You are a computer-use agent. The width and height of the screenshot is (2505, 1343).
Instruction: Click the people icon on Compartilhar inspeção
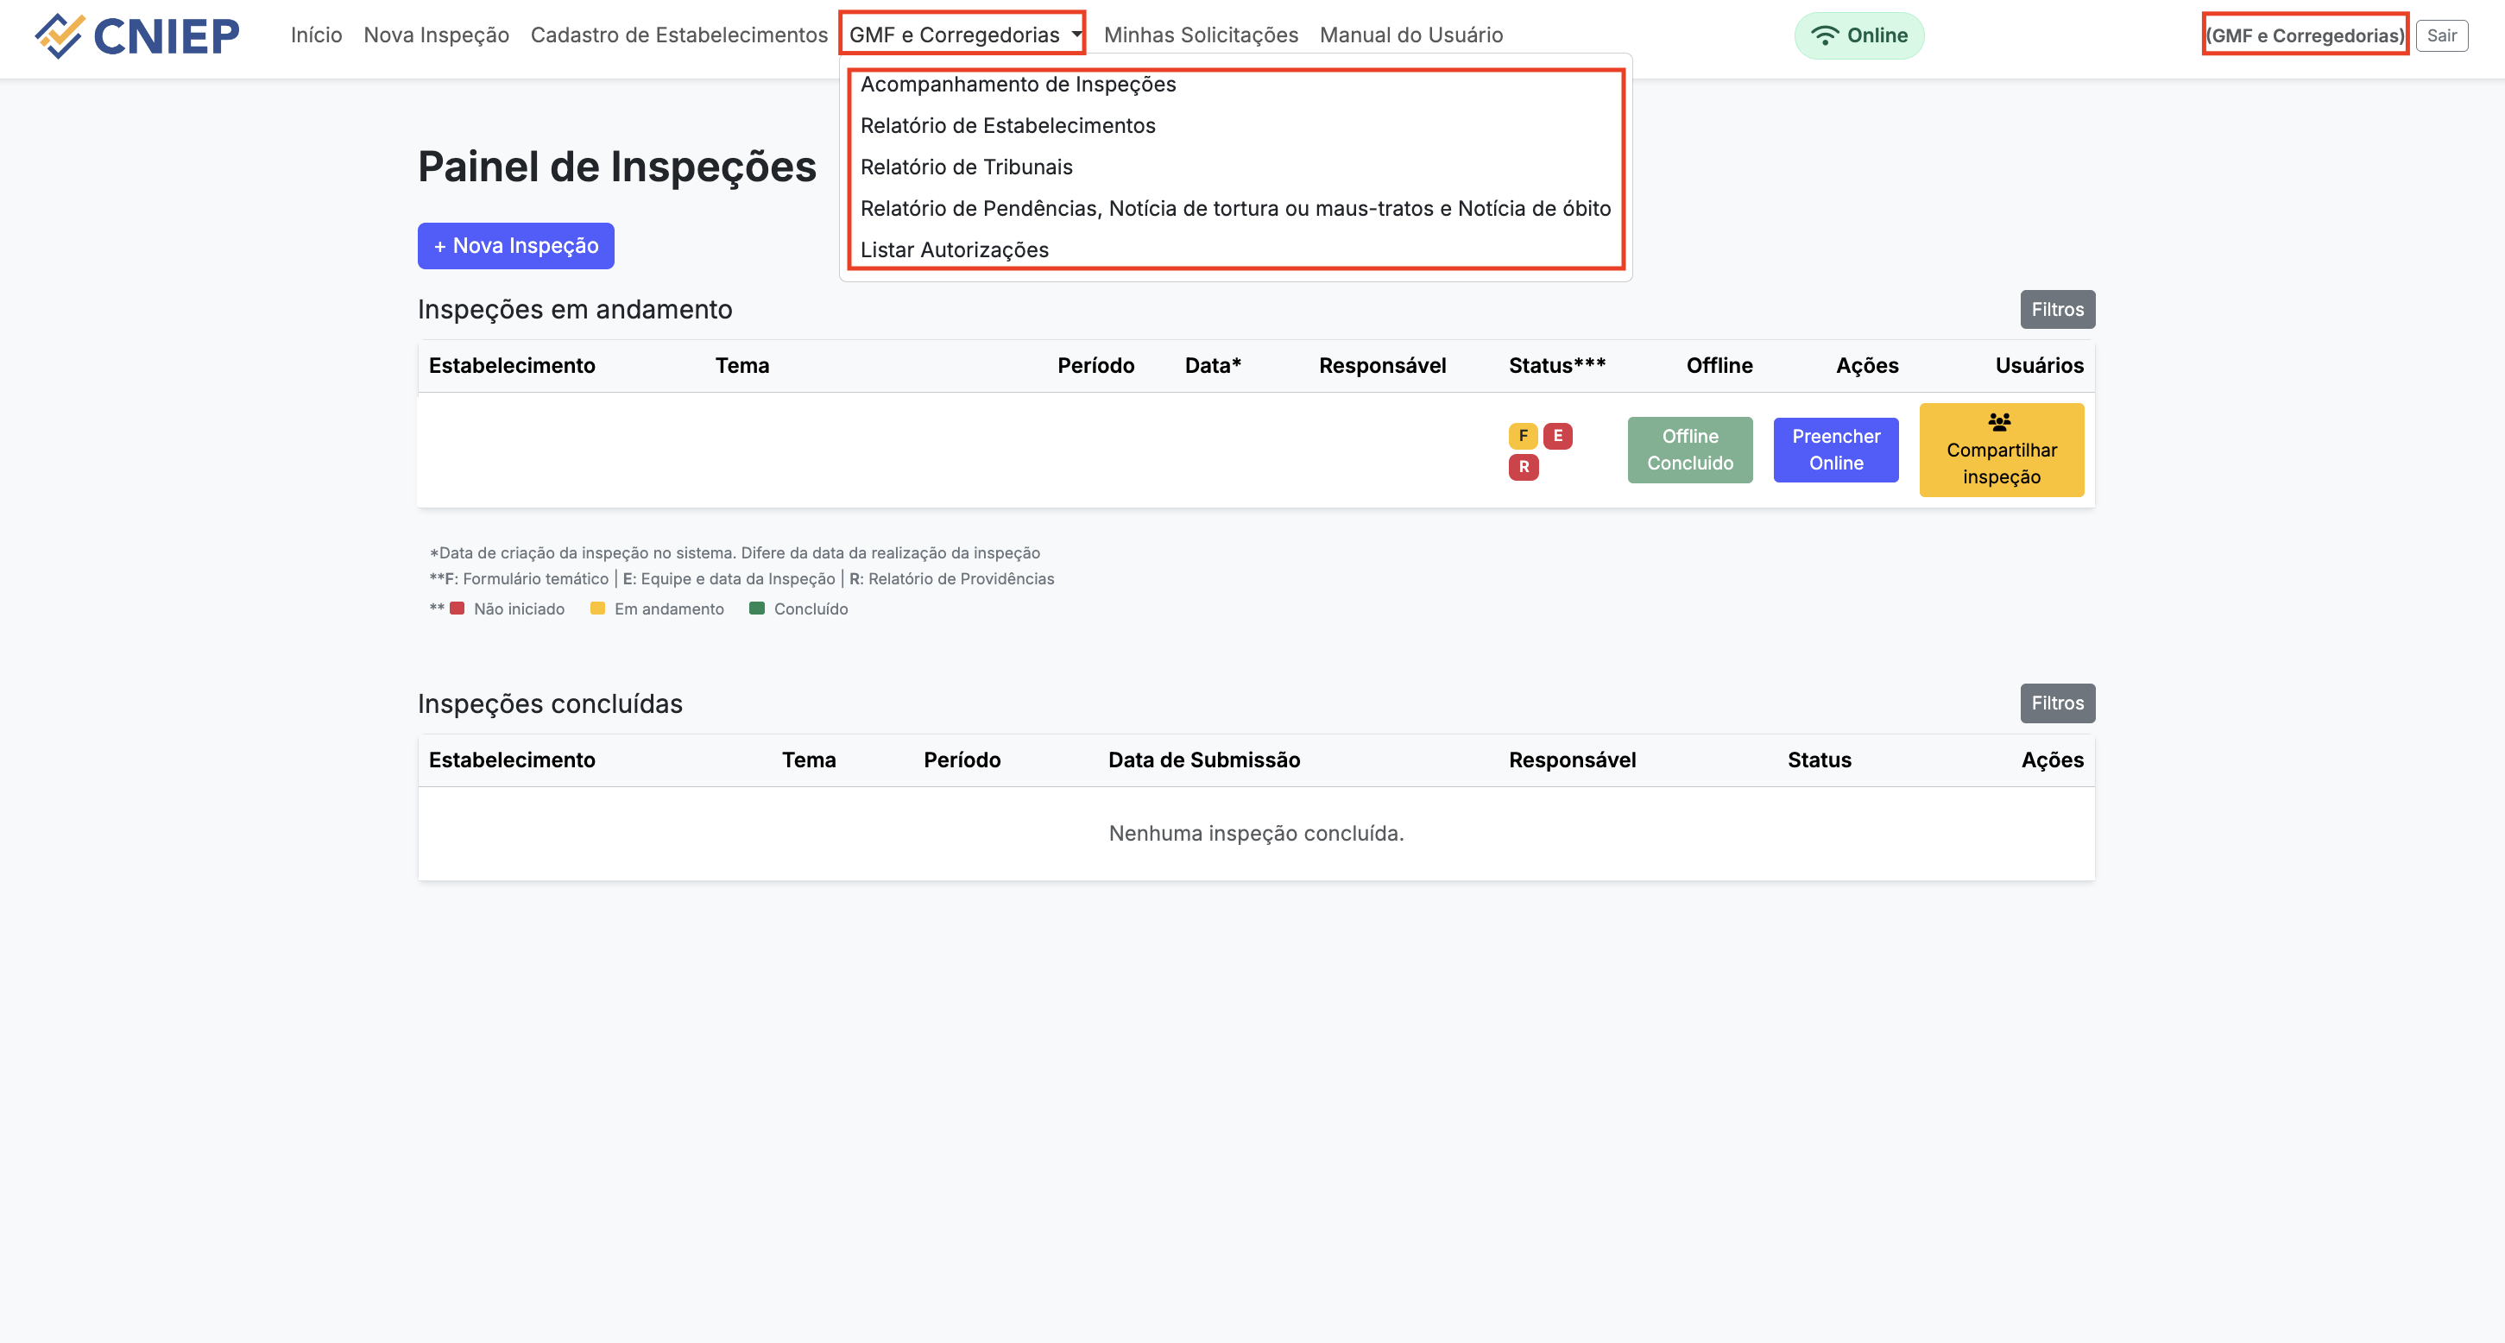click(1999, 422)
